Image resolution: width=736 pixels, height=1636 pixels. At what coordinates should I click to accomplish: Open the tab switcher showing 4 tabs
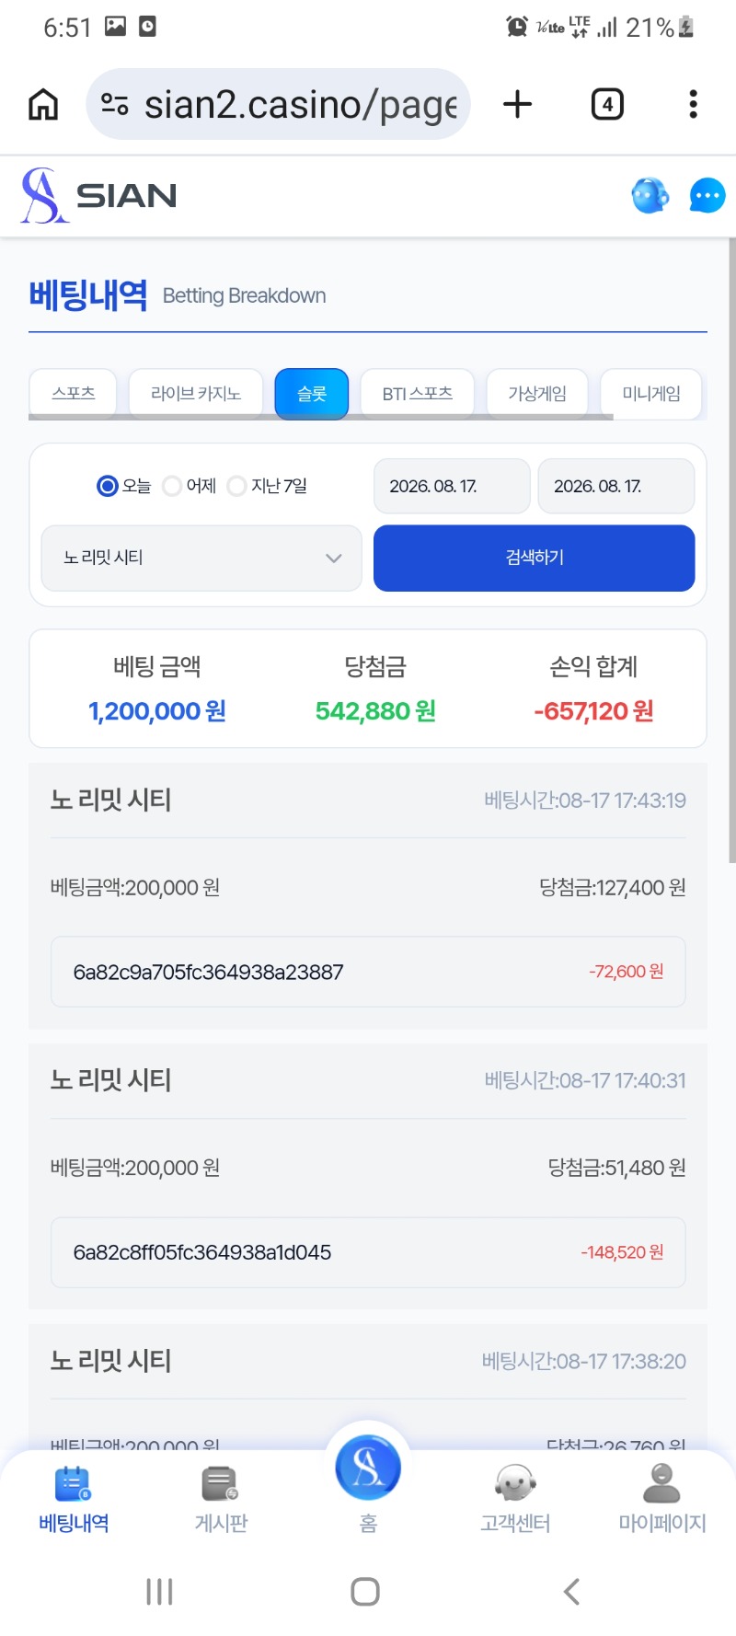click(607, 104)
